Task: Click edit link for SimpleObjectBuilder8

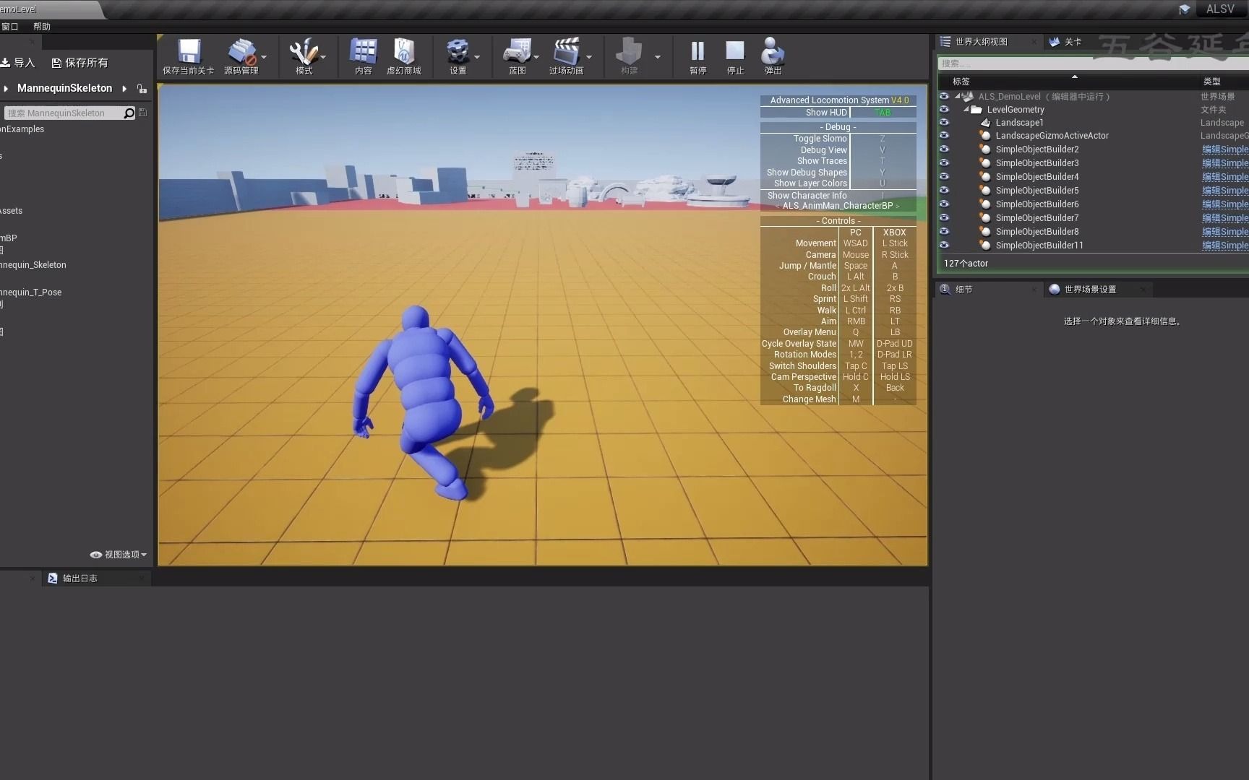Action: pos(1225,232)
